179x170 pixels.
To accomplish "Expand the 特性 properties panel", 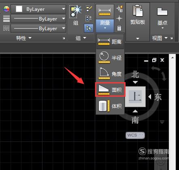I will pyautogui.click(x=24, y=38).
